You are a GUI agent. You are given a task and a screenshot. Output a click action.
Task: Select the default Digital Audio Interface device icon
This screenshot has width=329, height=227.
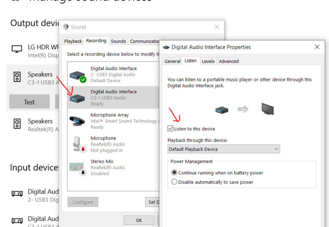[78, 75]
